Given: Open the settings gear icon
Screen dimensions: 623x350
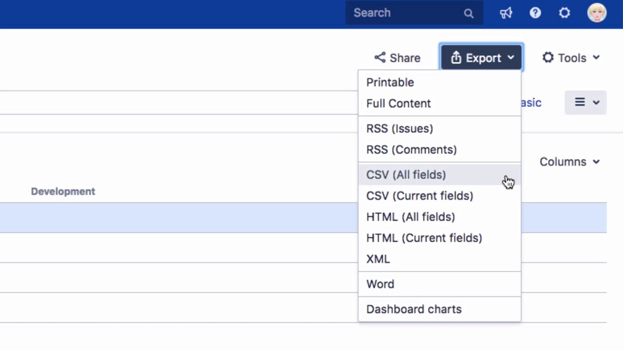Looking at the screenshot, I should click(565, 13).
